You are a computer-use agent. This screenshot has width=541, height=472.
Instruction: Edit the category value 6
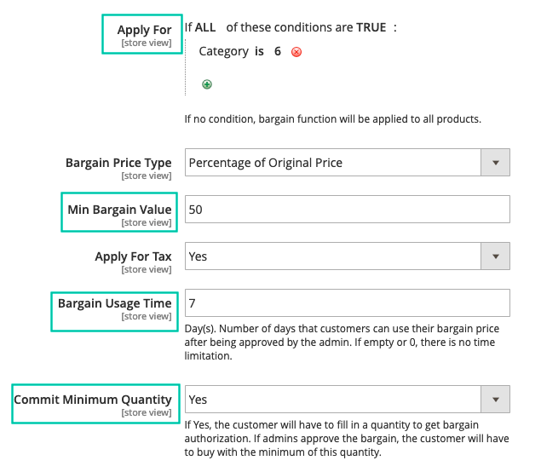[278, 51]
